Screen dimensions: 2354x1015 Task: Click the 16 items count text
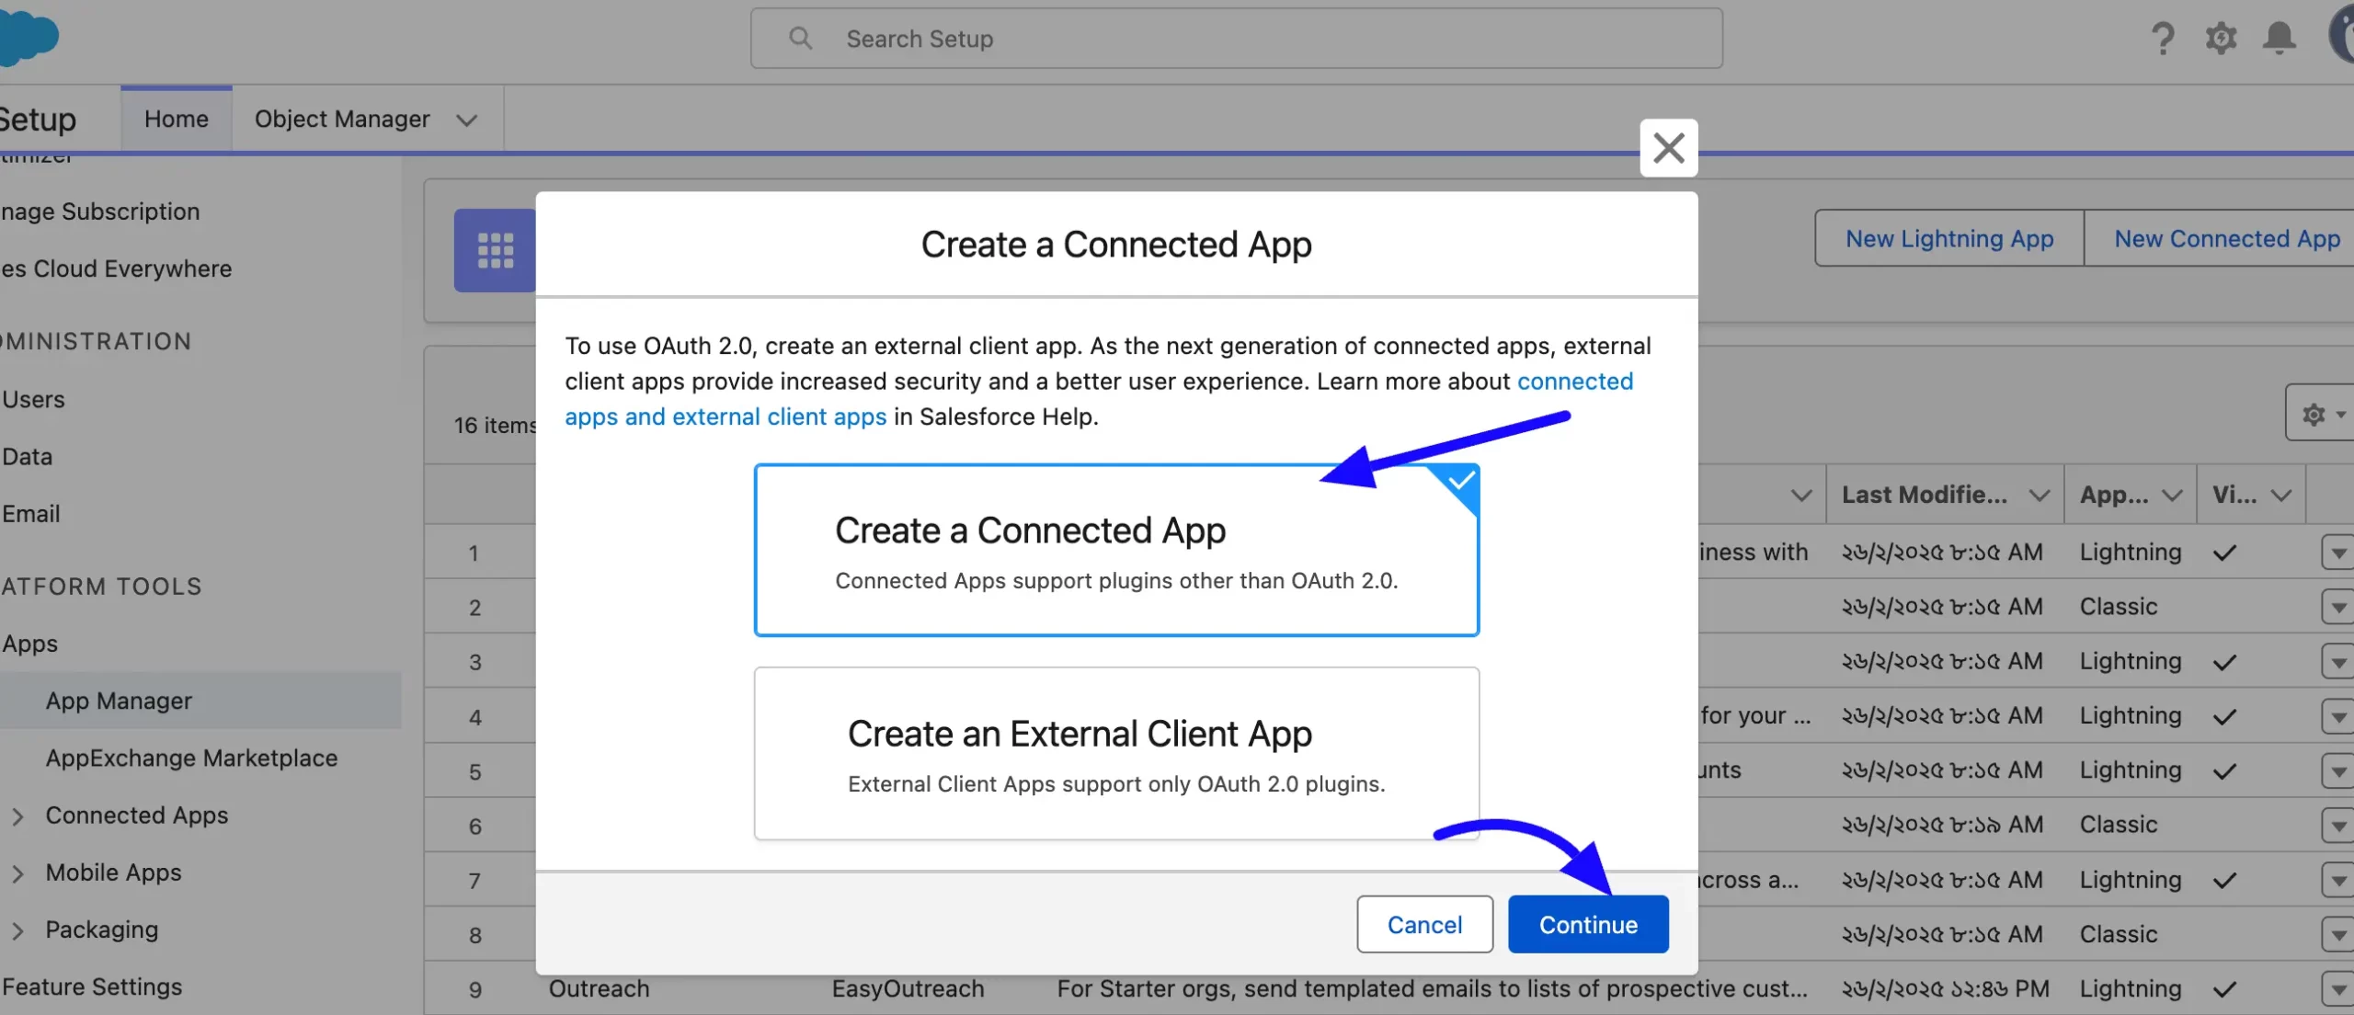[x=496, y=425]
